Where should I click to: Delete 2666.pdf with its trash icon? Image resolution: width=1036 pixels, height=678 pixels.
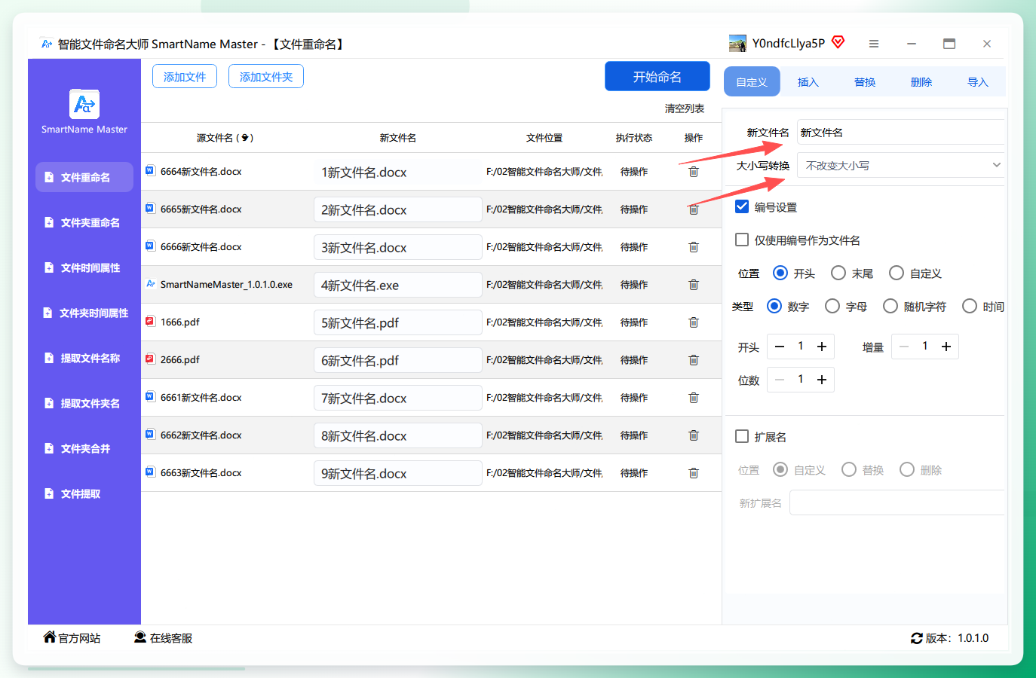[x=694, y=360]
